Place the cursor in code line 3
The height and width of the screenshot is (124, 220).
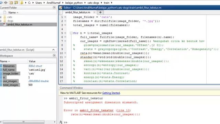tap(101, 25)
